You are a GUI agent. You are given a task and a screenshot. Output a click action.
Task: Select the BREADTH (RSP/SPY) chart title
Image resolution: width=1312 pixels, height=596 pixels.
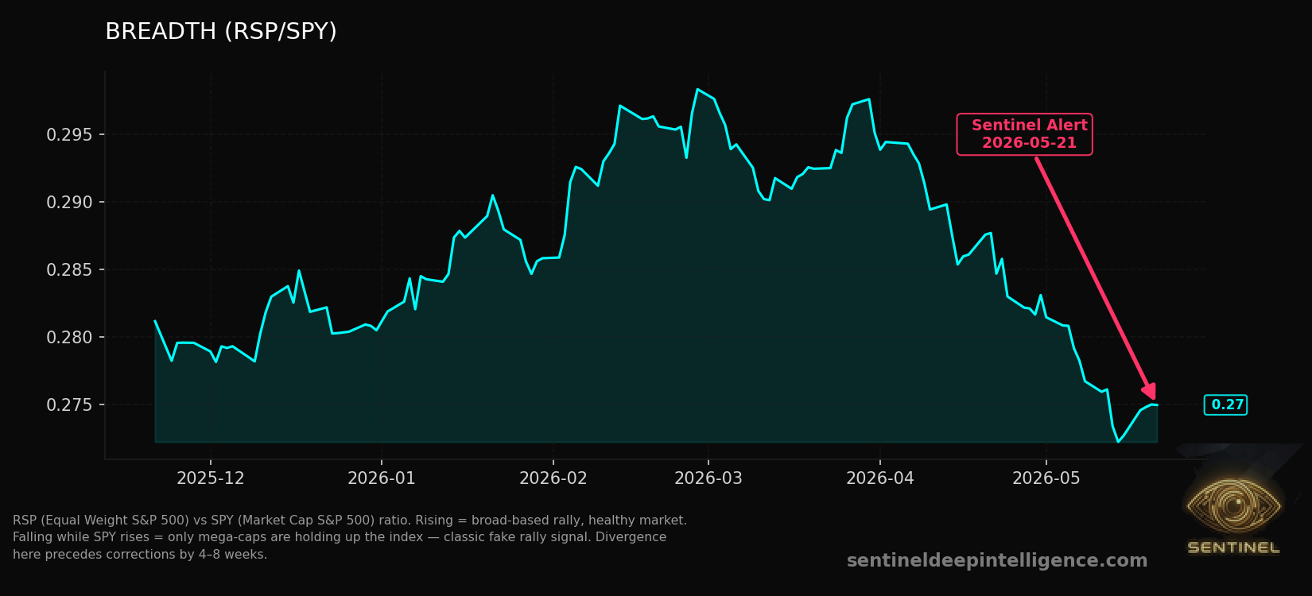221,32
